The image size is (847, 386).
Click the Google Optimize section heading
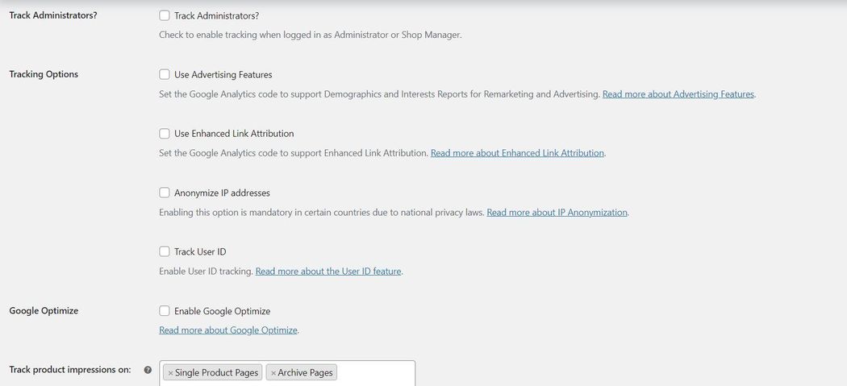[x=44, y=311]
